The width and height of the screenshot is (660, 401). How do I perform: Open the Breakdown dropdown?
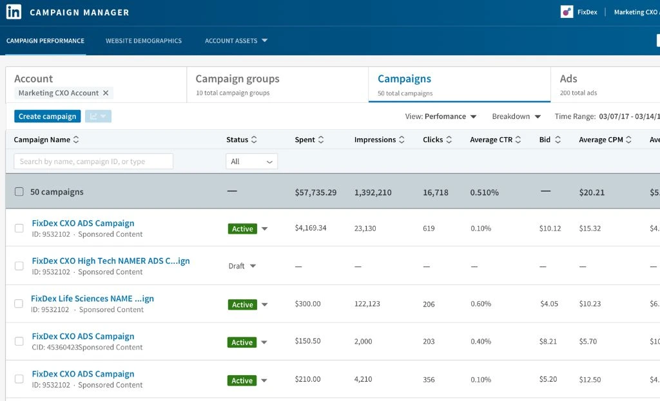click(x=516, y=117)
